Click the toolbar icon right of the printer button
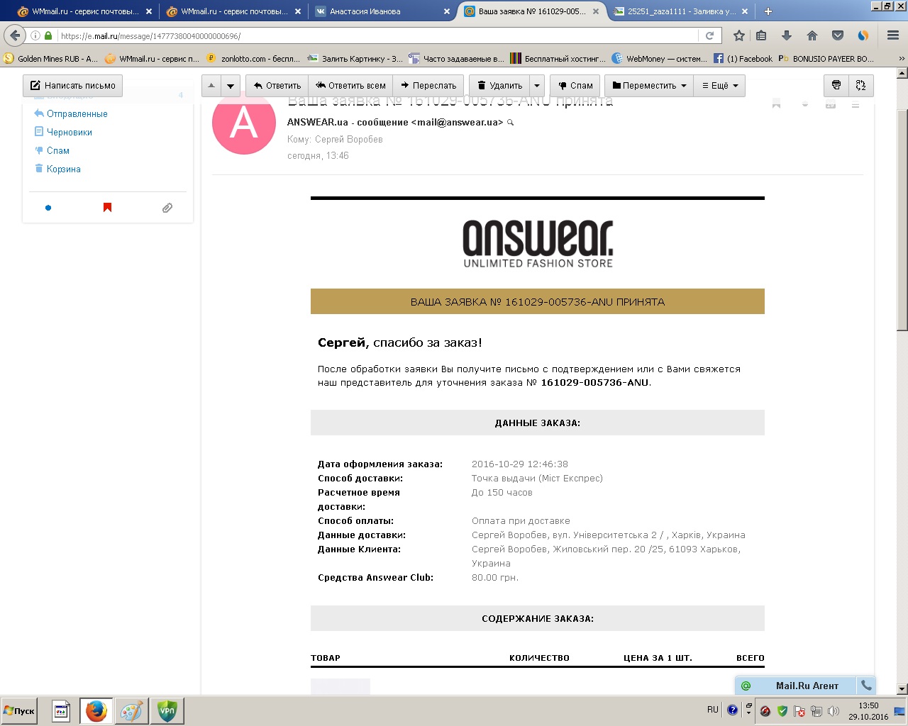908x726 pixels. pyautogui.click(x=860, y=85)
